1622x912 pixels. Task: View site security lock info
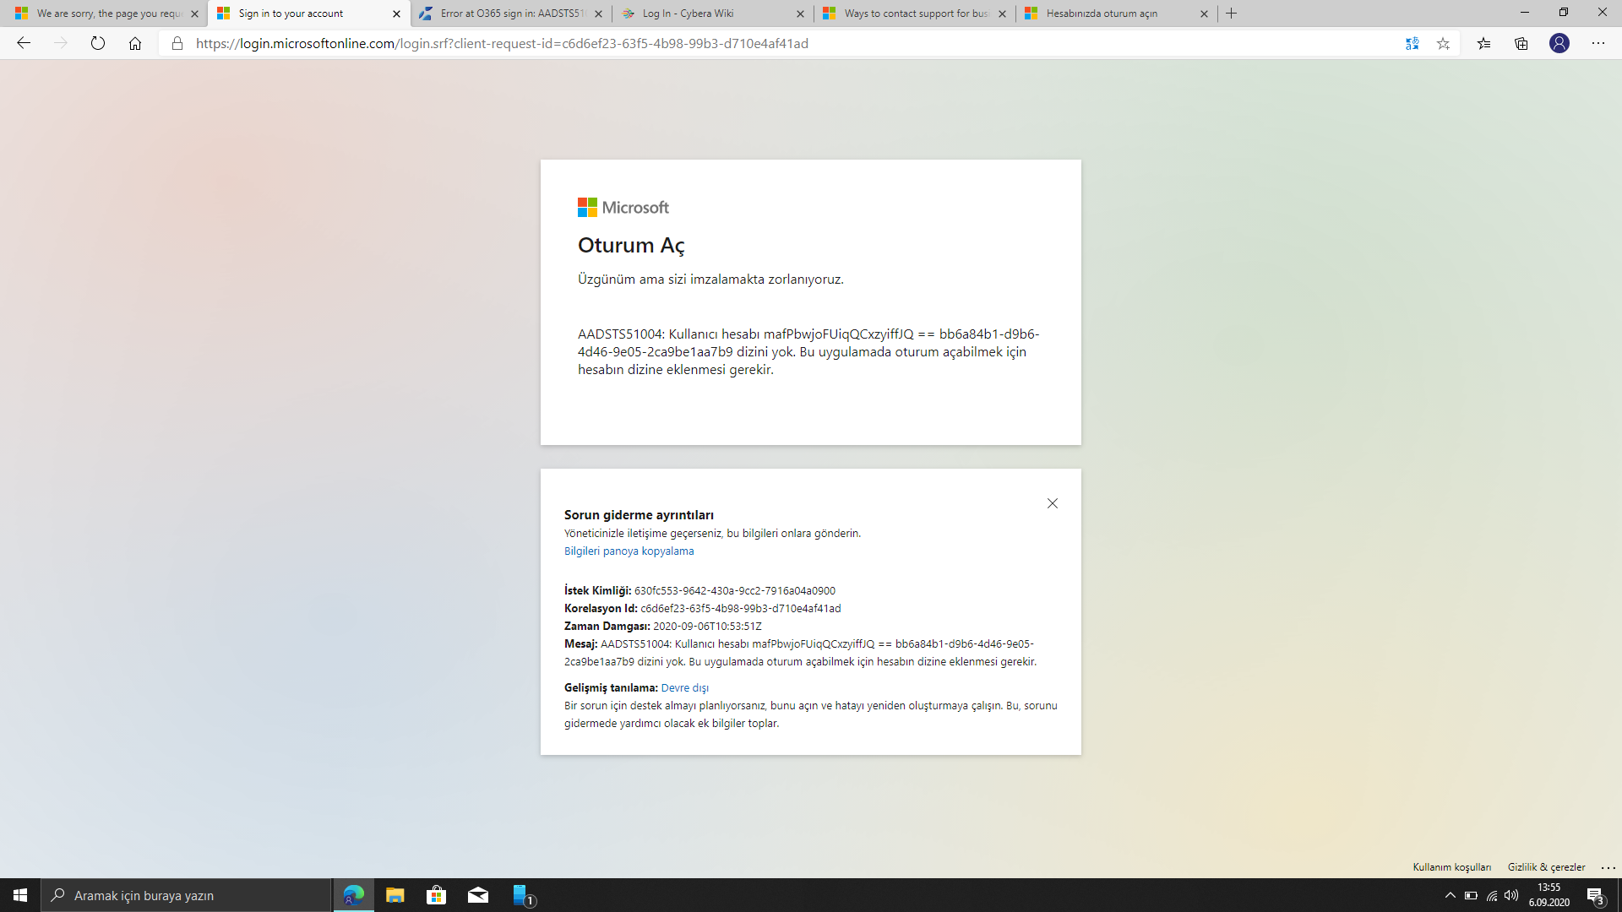pyautogui.click(x=177, y=43)
